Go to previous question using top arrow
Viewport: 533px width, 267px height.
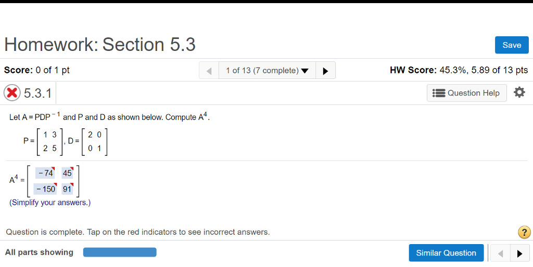(x=209, y=71)
